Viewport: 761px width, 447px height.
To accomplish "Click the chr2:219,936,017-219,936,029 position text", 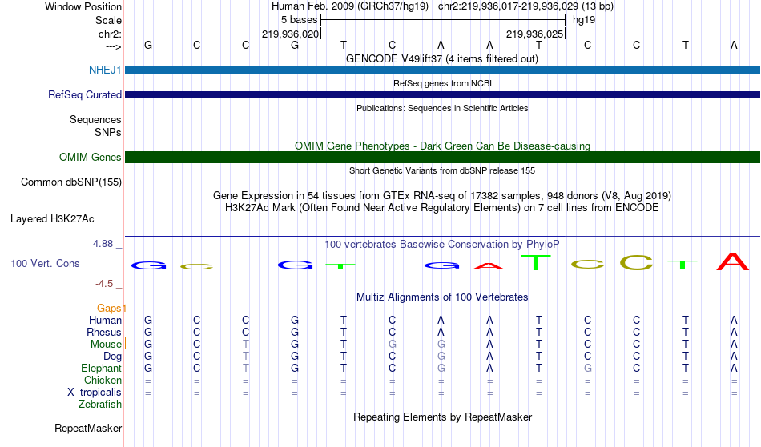I will click(x=525, y=6).
